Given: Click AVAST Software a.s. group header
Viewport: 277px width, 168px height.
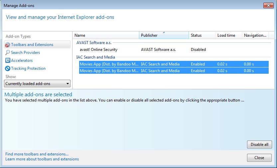Looking at the screenshot, I should [94, 43].
